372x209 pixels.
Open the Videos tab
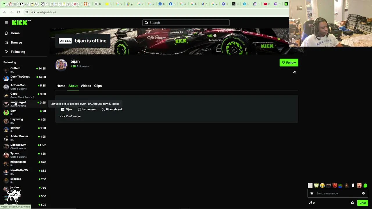86,86
